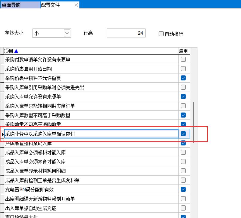Click the vertical scrollbar thumb
The width and height of the screenshot is (241, 218).
tap(194, 121)
